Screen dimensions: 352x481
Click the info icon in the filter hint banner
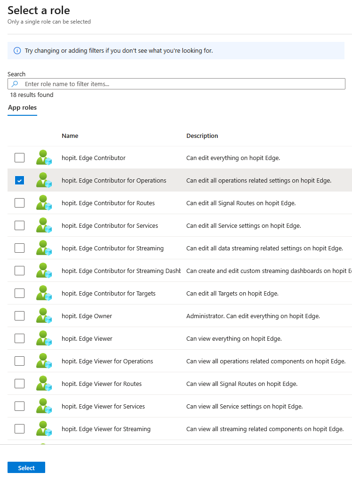(x=17, y=51)
